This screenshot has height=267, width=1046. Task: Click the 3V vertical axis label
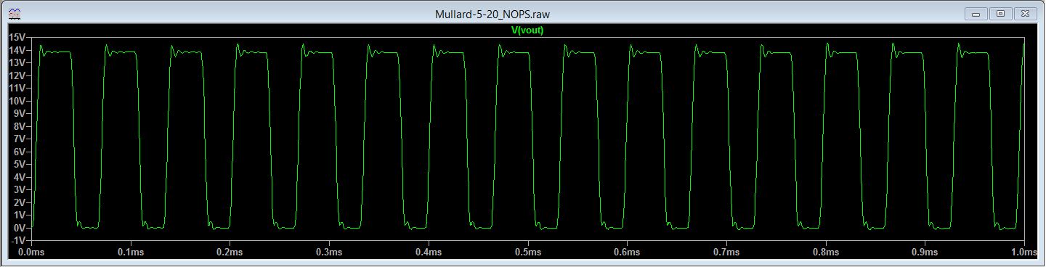(19, 189)
